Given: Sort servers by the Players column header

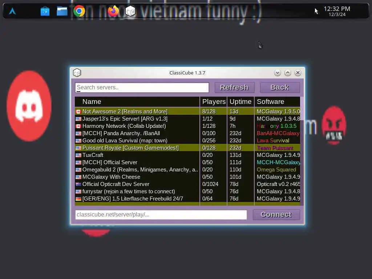Looking at the screenshot, I should point(214,102).
